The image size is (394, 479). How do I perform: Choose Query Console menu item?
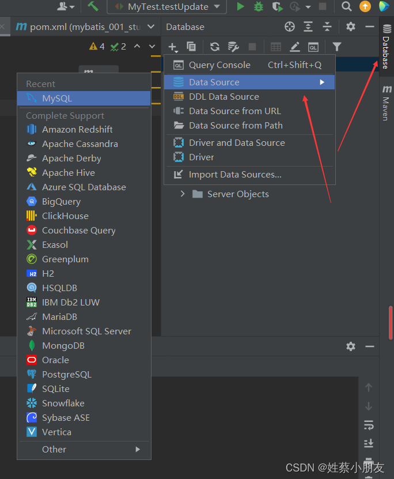coord(249,65)
